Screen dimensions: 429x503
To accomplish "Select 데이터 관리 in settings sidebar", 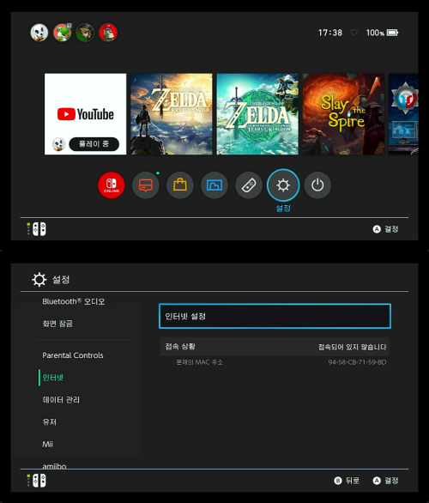I will (61, 400).
